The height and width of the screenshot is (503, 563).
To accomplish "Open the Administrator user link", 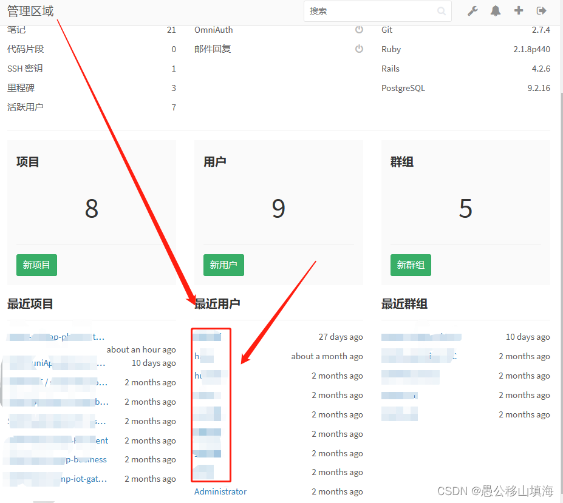I will tap(220, 491).
